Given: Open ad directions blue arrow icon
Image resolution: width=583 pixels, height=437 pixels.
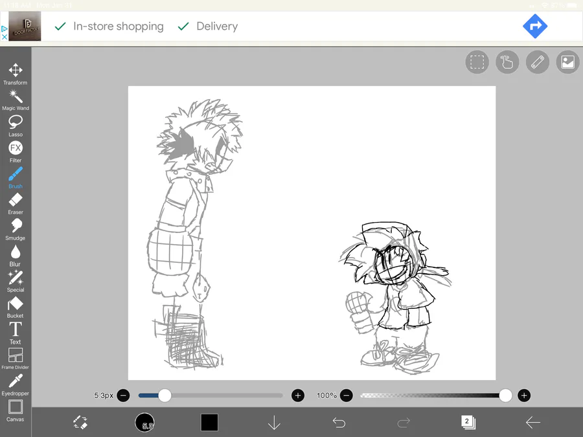Looking at the screenshot, I should tap(535, 27).
